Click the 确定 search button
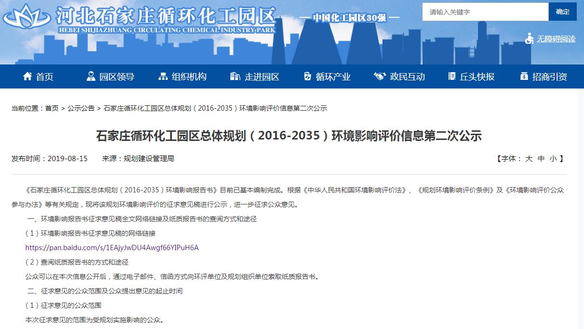This screenshot has height=329, width=584. click(562, 12)
